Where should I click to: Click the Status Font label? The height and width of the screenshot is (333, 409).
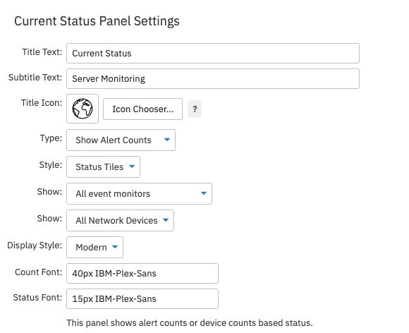37,298
